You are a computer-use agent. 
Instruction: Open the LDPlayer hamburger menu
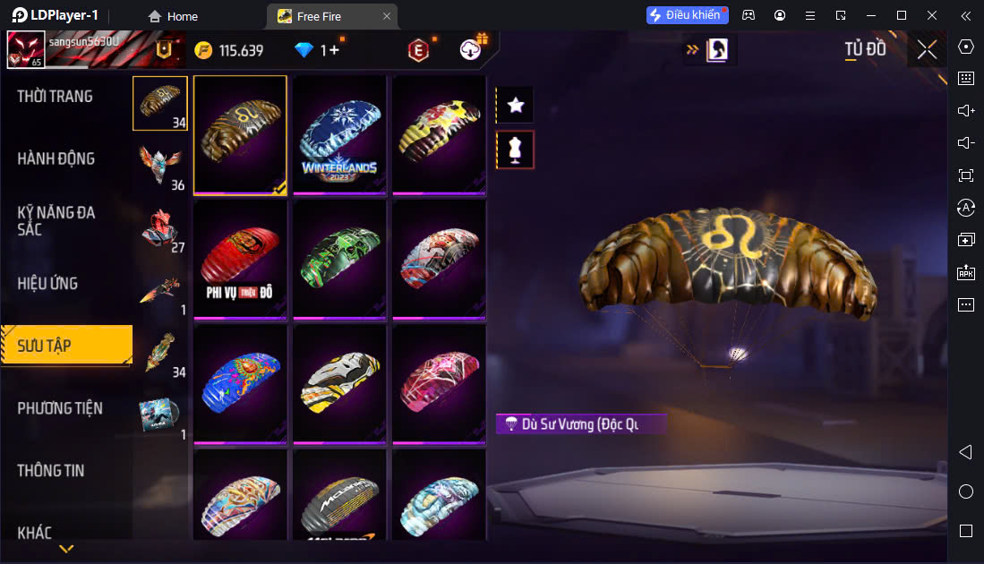pyautogui.click(x=810, y=16)
